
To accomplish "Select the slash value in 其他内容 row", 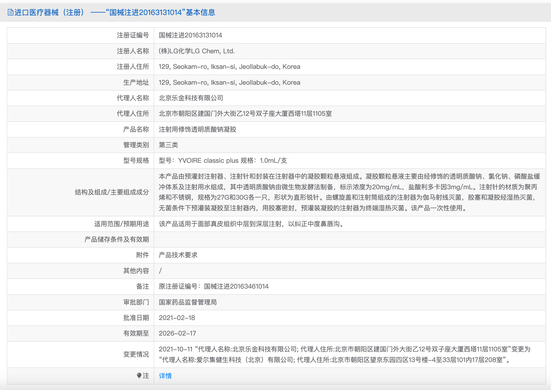I will 160,271.
